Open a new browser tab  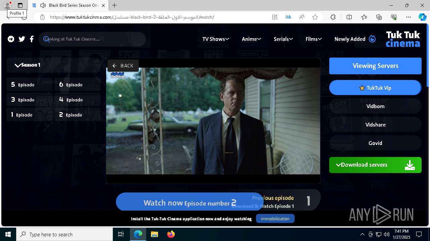click(114, 5)
